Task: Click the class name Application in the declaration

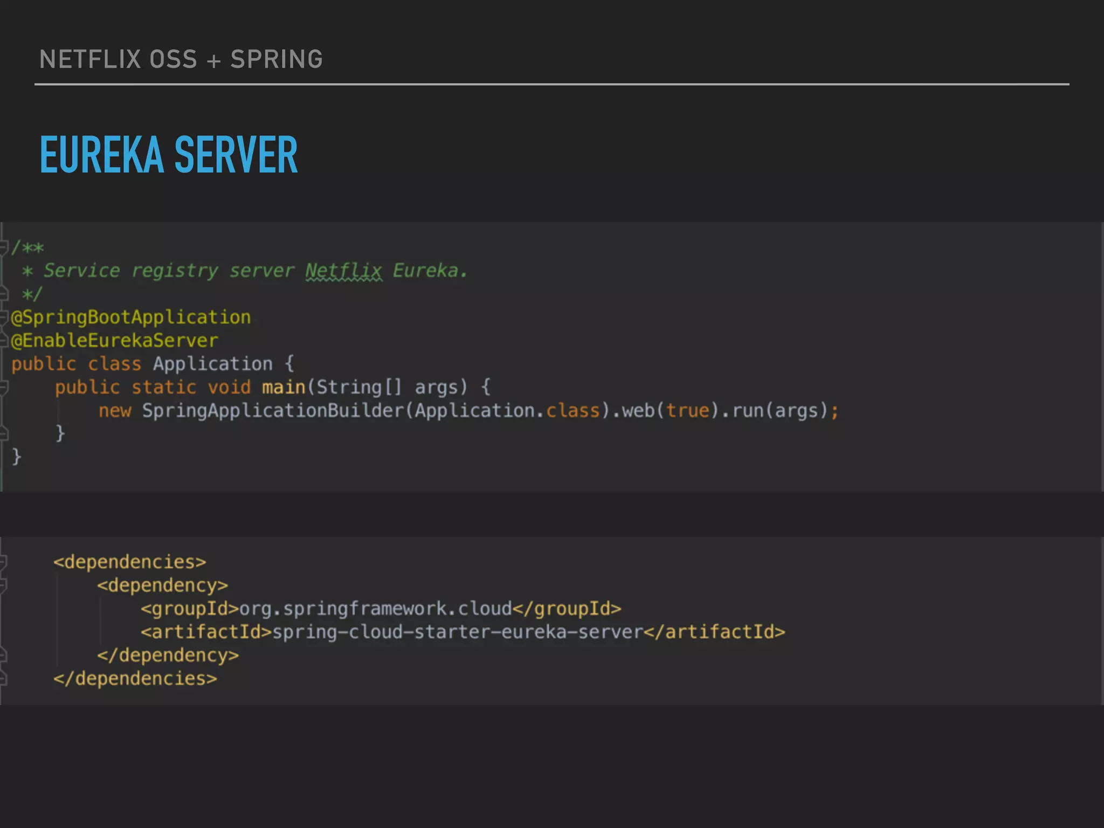Action: pyautogui.click(x=213, y=364)
